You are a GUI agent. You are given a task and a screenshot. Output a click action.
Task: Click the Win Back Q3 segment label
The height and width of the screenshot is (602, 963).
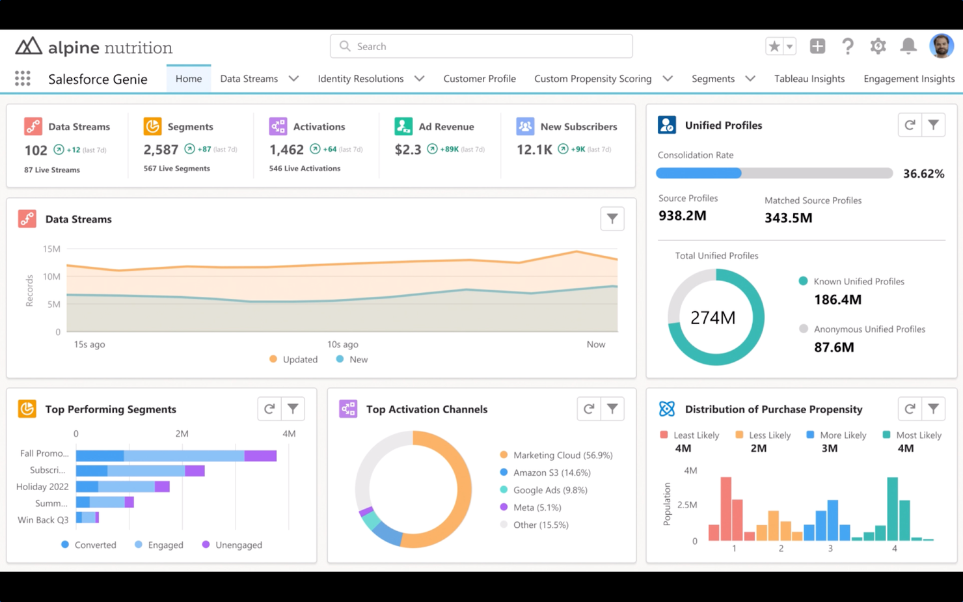43,520
